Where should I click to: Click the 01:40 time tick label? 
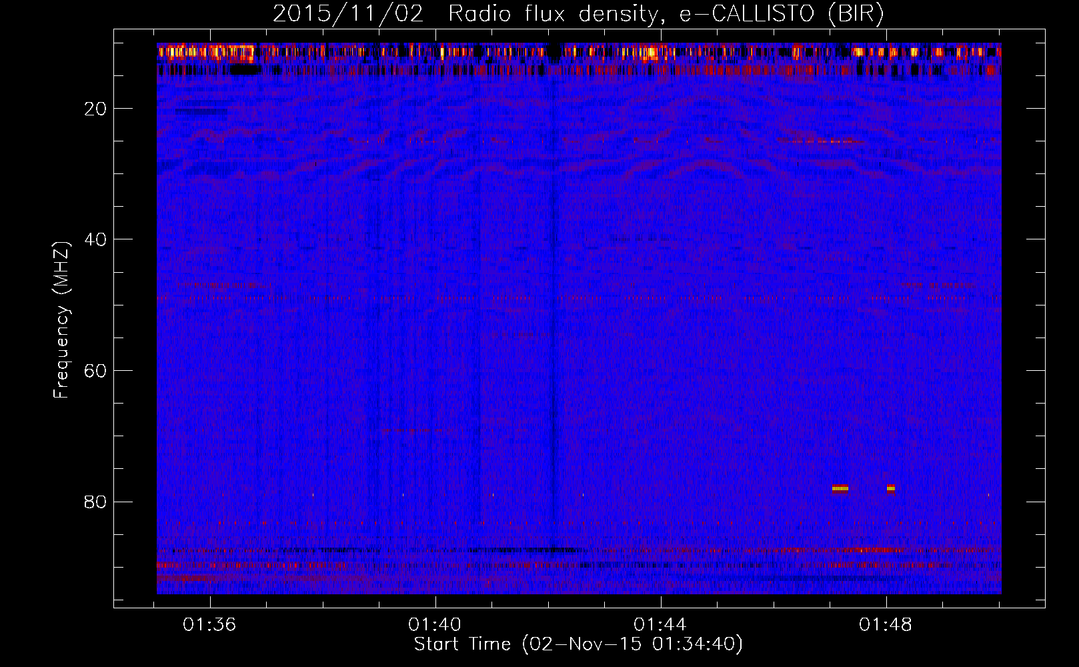pos(435,625)
